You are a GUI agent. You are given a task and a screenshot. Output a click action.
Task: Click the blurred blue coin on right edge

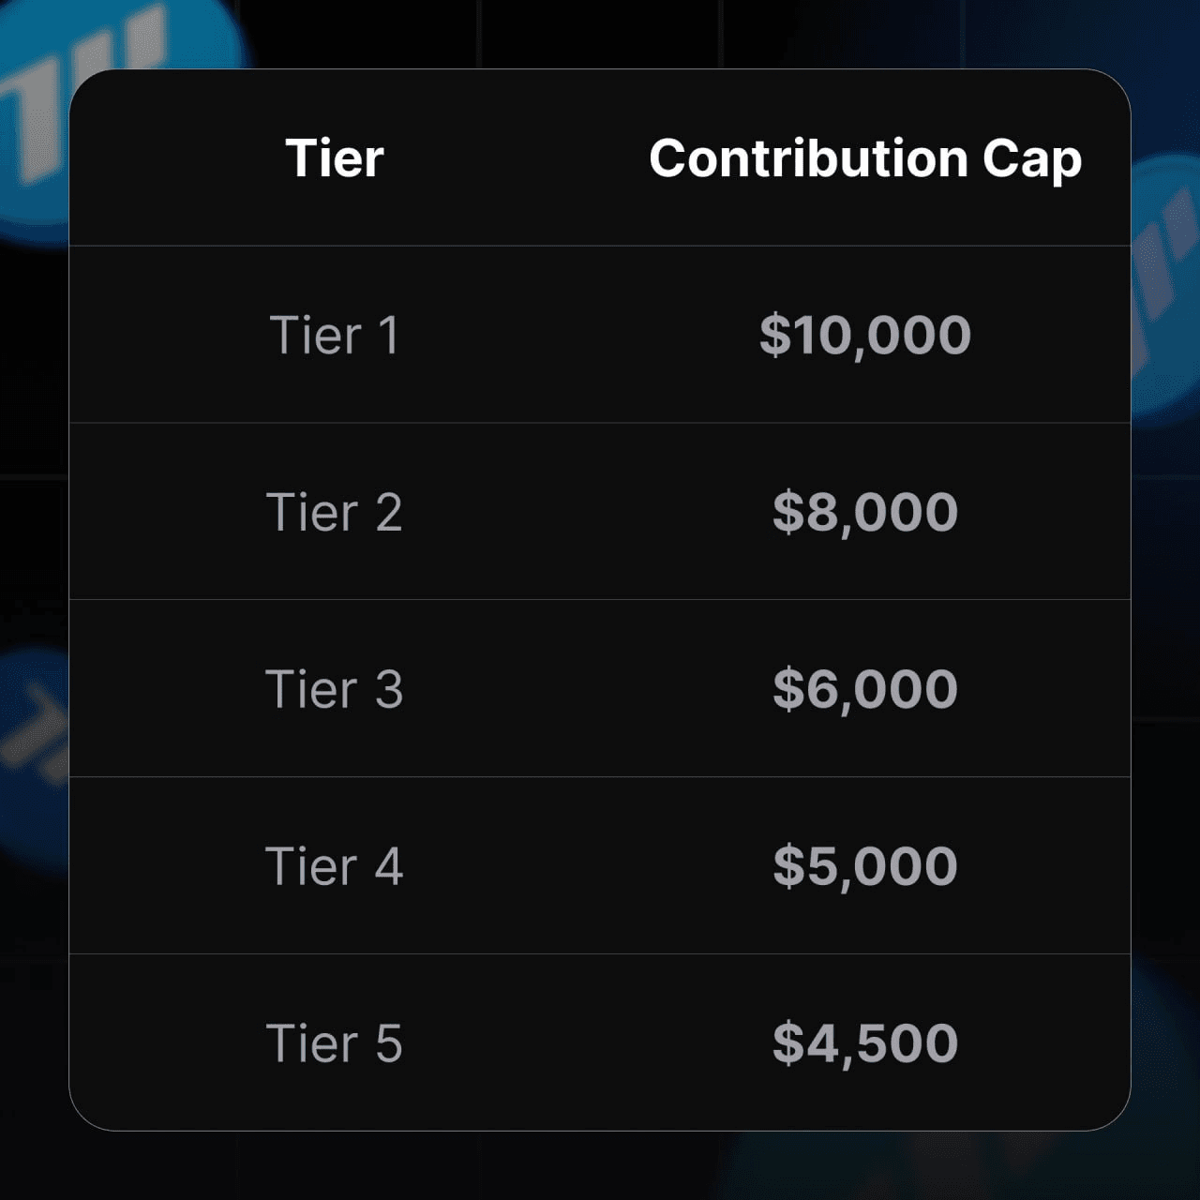(1162, 281)
